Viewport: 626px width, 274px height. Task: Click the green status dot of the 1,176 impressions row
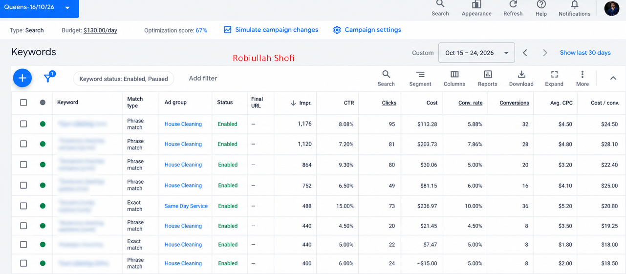tap(43, 124)
